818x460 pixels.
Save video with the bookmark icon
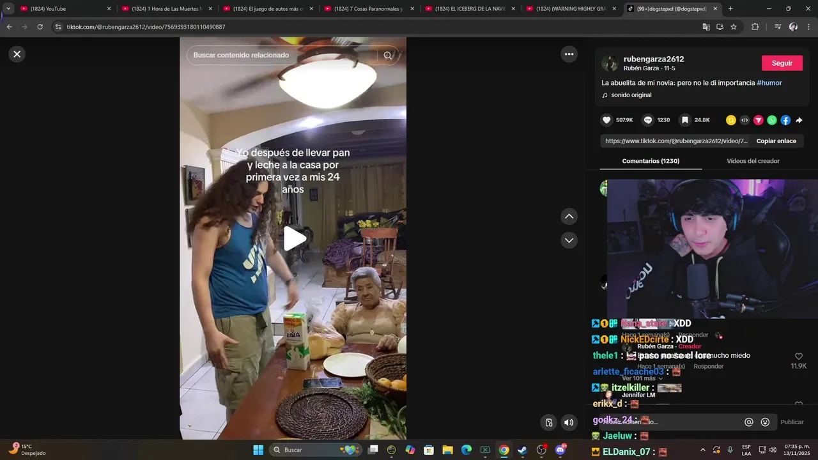(x=684, y=120)
